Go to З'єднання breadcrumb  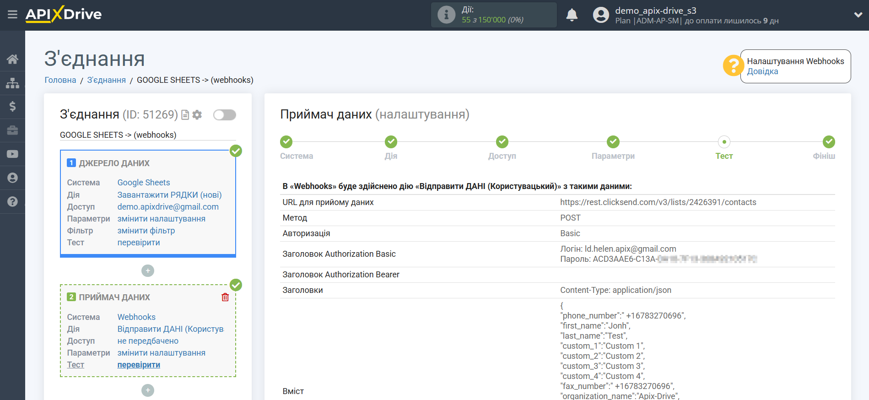(107, 80)
